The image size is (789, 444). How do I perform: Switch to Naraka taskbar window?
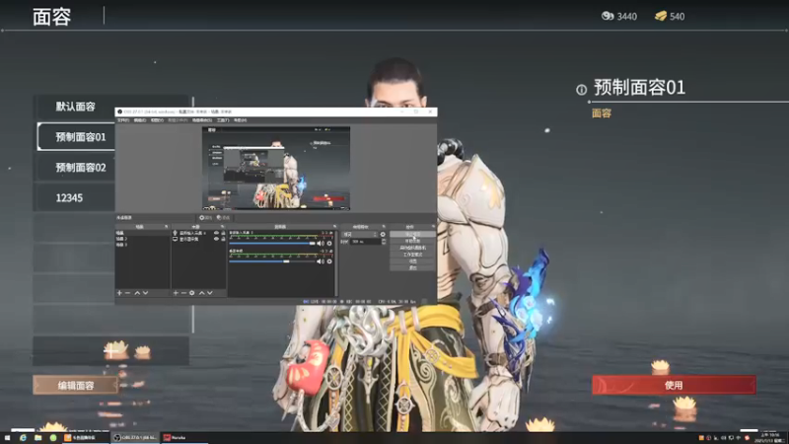[x=184, y=438]
